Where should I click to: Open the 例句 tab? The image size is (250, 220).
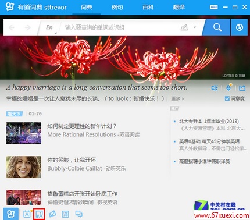pyautogui.click(x=117, y=8)
